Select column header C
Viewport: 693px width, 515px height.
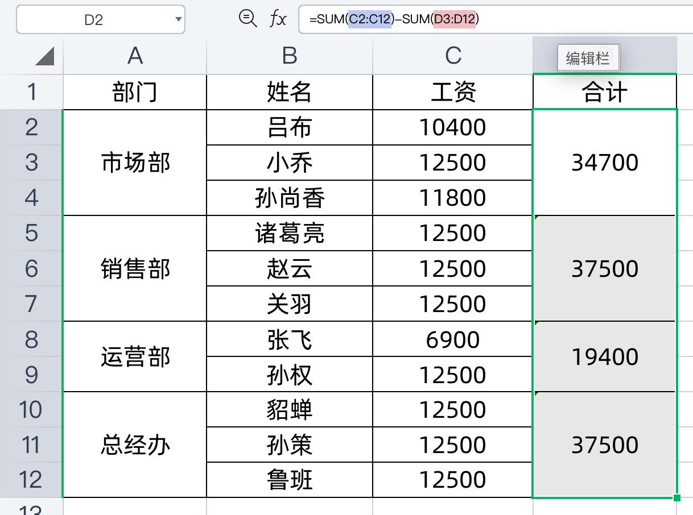452,55
